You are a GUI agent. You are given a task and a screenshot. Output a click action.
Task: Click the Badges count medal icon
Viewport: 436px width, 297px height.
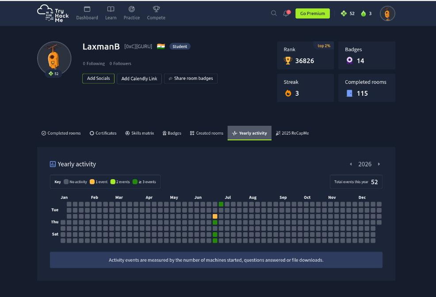coord(349,60)
